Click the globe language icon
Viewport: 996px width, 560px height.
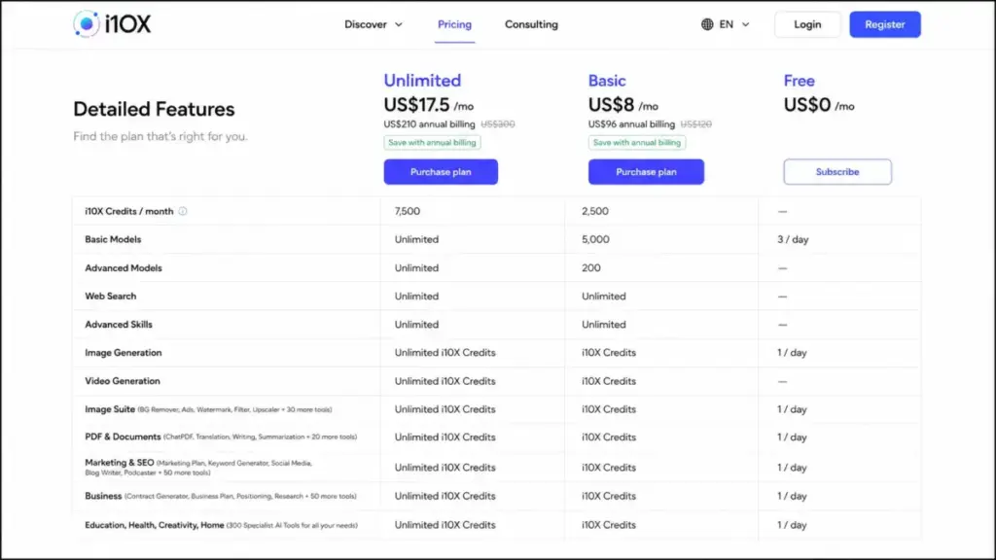click(x=707, y=24)
